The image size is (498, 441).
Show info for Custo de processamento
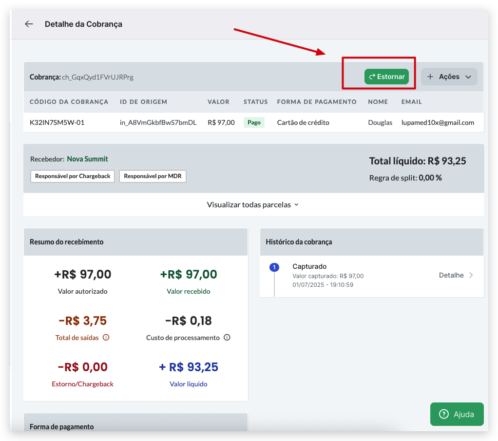pyautogui.click(x=227, y=338)
